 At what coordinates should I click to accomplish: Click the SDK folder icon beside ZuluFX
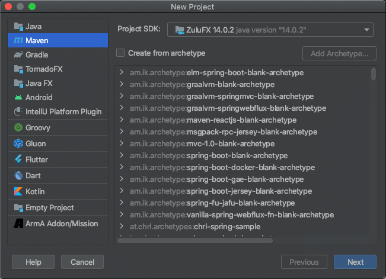point(180,30)
